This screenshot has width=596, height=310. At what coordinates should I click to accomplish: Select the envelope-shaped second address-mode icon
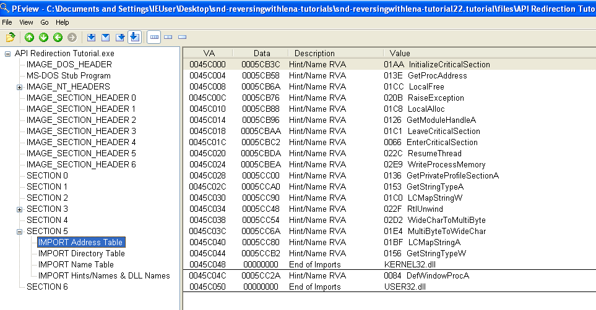[x=106, y=37]
